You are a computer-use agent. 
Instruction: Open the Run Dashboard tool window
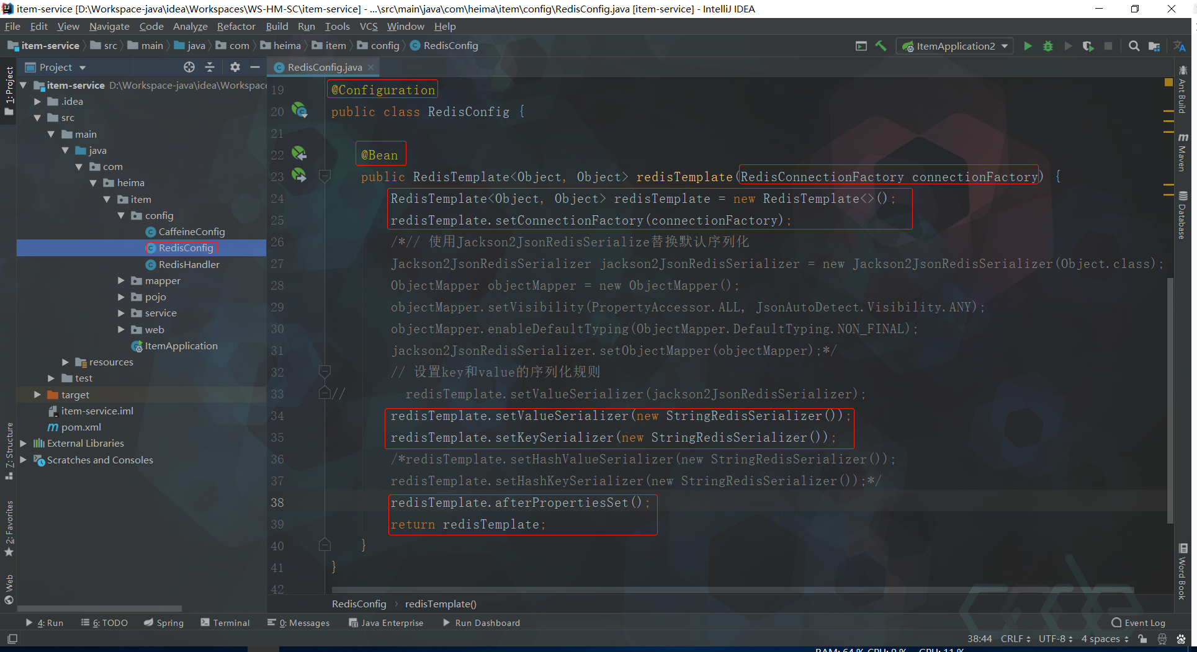(x=481, y=622)
